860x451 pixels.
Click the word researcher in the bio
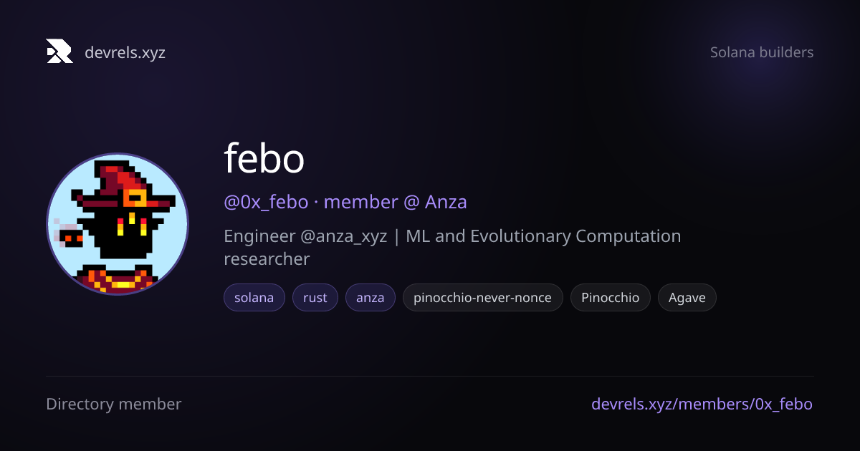(267, 258)
